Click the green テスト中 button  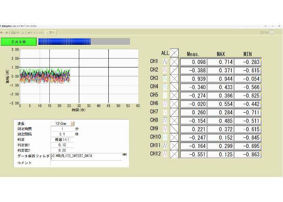[x=19, y=42]
